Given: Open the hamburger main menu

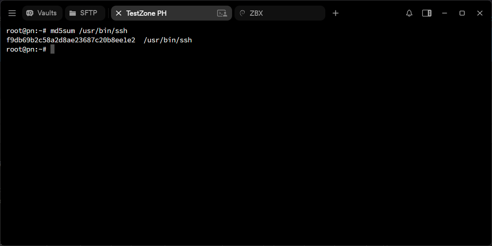Looking at the screenshot, I should tap(12, 13).
